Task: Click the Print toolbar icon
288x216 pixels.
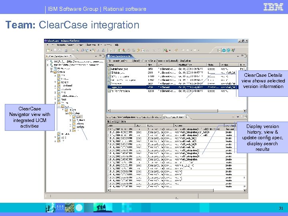Action: pyautogui.click(x=60, y=50)
